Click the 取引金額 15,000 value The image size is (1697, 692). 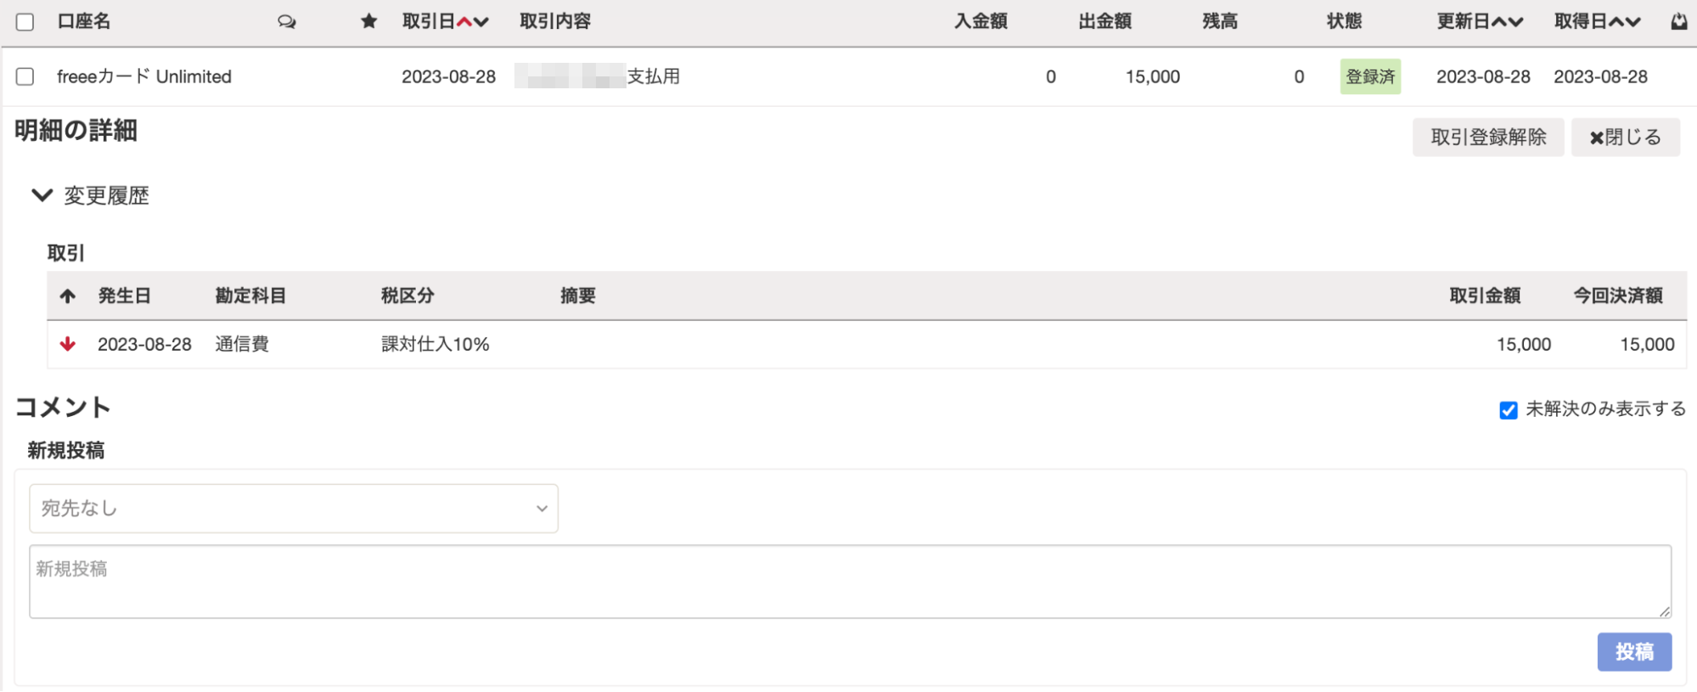[1524, 344]
